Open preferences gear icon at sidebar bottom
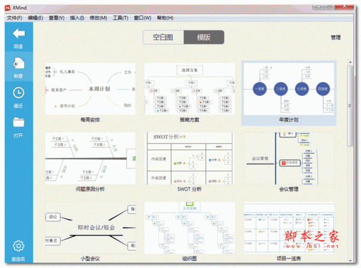361x268 pixels. click(19, 246)
